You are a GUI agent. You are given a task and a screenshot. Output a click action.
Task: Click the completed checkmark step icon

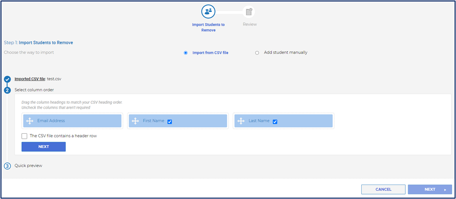(8, 79)
